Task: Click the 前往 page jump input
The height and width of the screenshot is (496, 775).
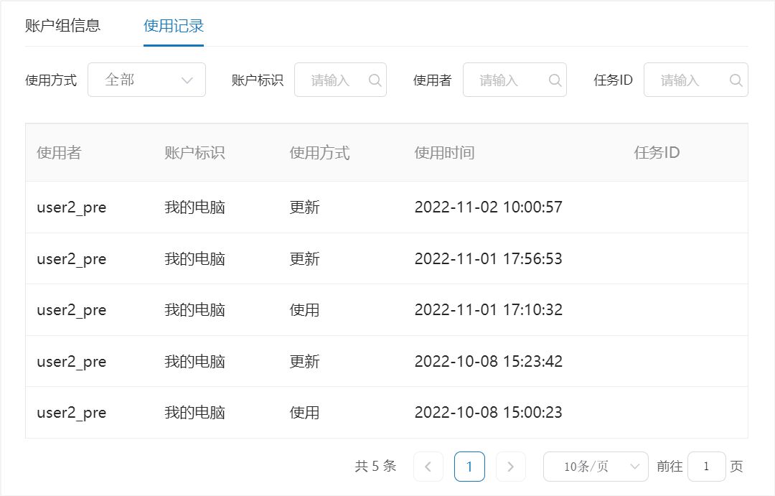Action: pyautogui.click(x=706, y=467)
